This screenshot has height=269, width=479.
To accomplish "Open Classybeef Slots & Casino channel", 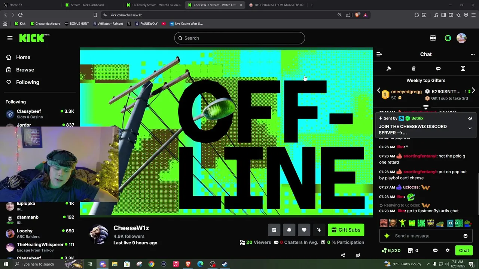I will pos(39,114).
